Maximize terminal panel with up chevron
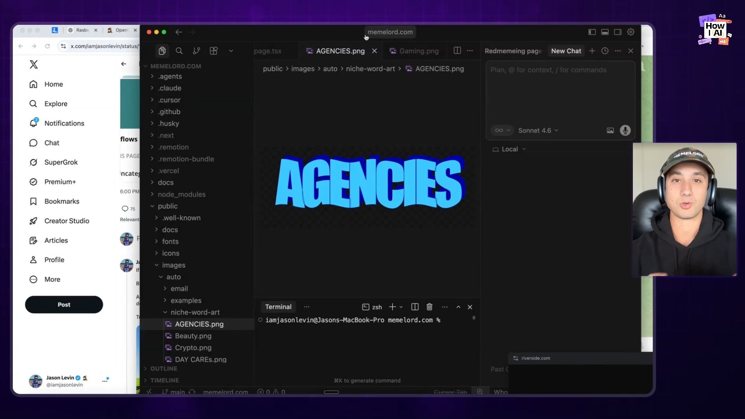This screenshot has width=745, height=419. 458,307
